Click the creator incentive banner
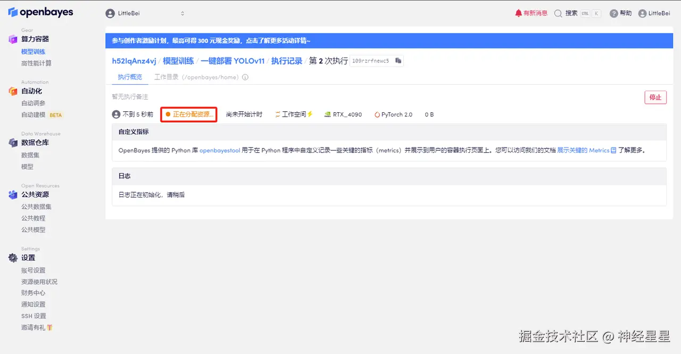Image resolution: width=681 pixels, height=354 pixels. click(x=213, y=40)
